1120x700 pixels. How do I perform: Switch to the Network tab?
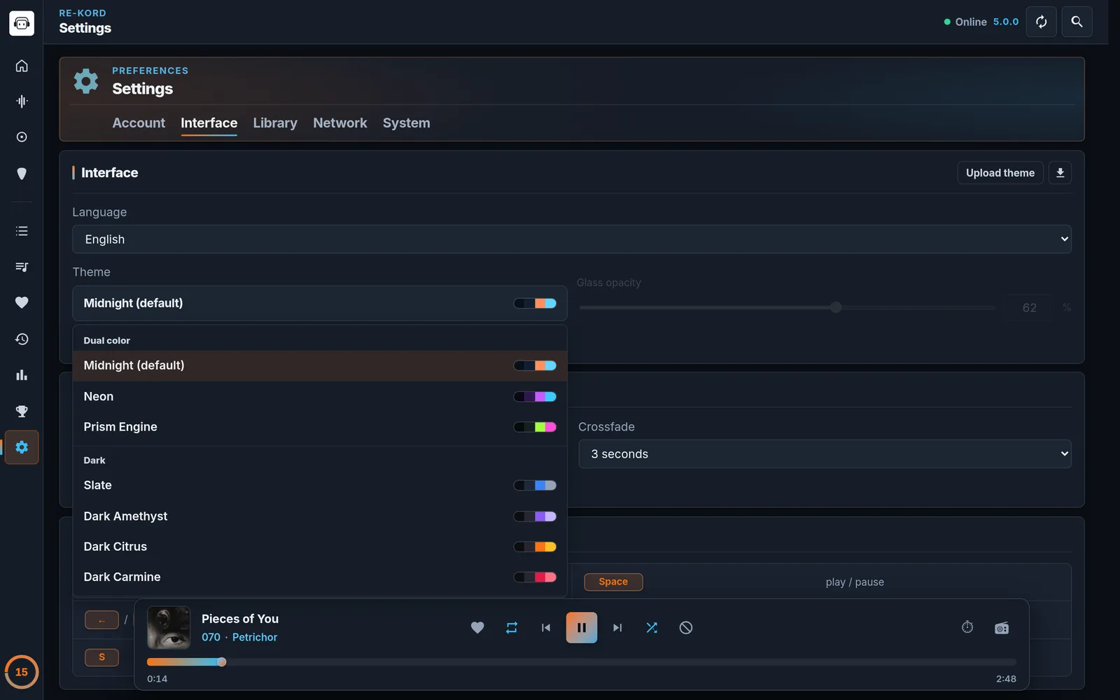pyautogui.click(x=340, y=123)
